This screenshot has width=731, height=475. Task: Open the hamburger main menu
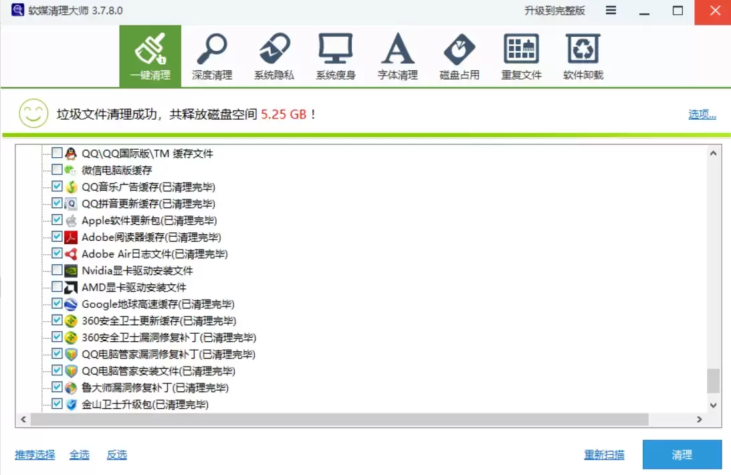pyautogui.click(x=611, y=10)
